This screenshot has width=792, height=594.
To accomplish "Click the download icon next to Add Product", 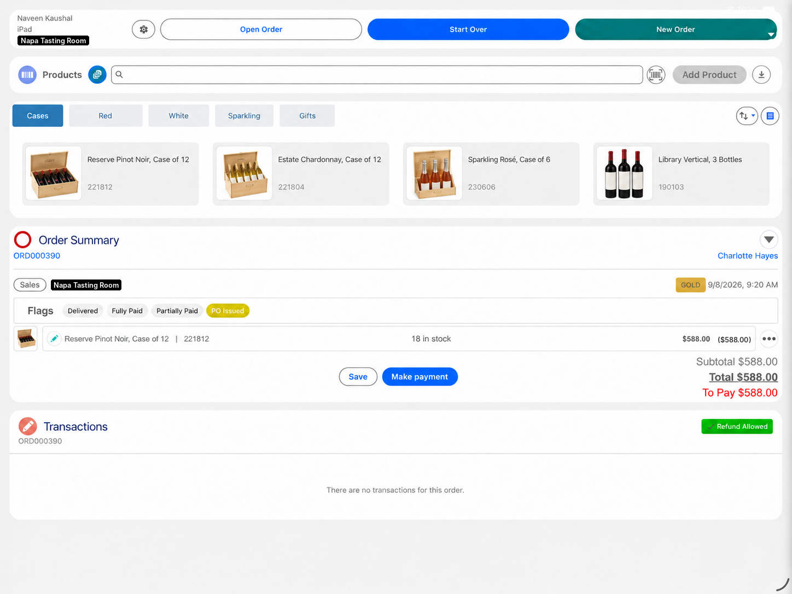I will click(x=761, y=75).
